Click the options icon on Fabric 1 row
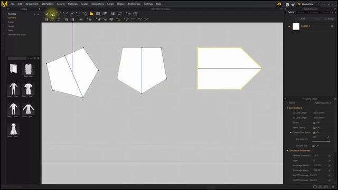This screenshot has width=338, height=190. (332, 26)
